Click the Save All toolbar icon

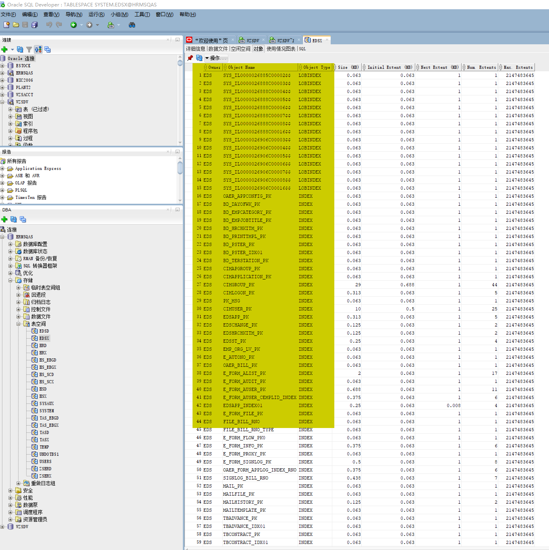(x=35, y=25)
